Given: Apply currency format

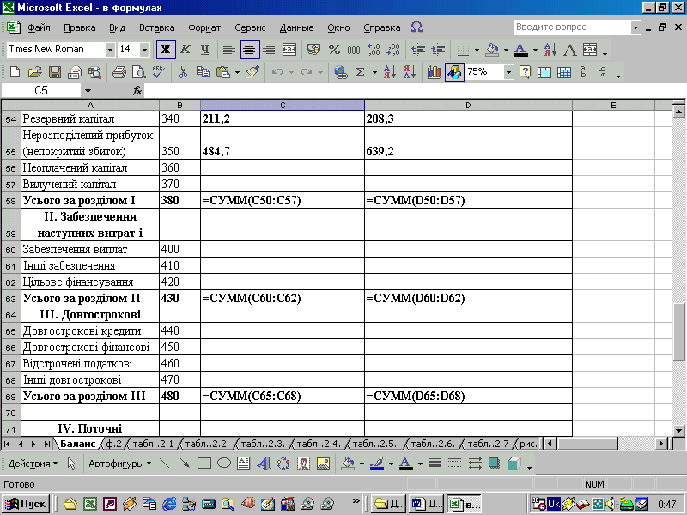Looking at the screenshot, I should [x=313, y=50].
